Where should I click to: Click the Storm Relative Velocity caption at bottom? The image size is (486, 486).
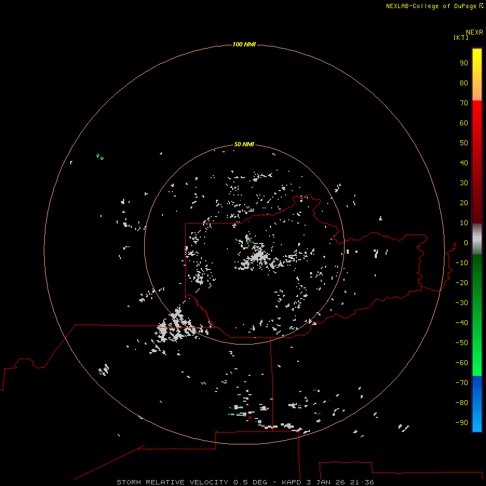pos(245,482)
